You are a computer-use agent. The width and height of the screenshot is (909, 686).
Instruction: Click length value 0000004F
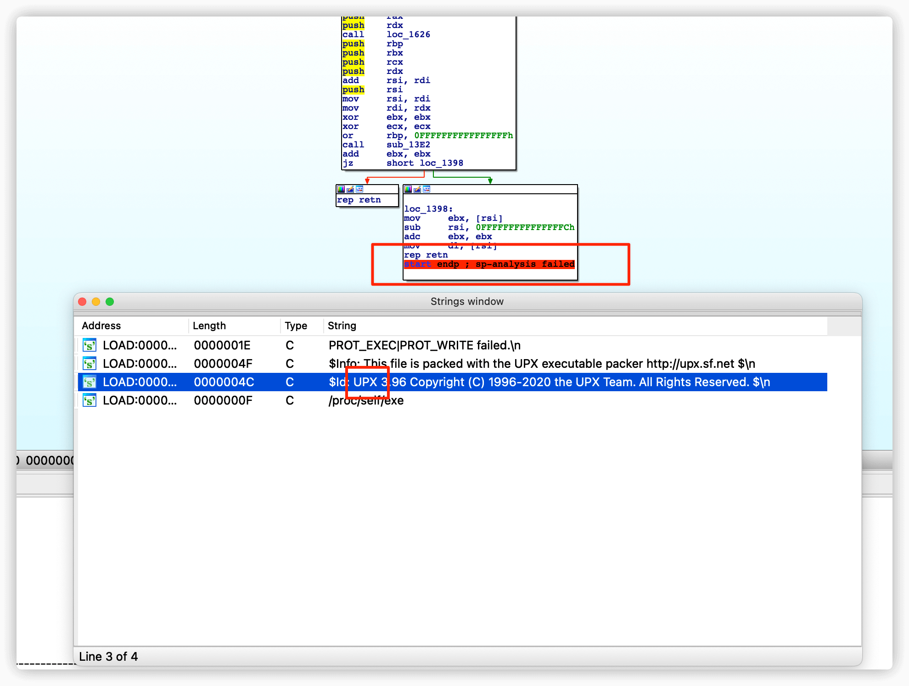(x=223, y=364)
